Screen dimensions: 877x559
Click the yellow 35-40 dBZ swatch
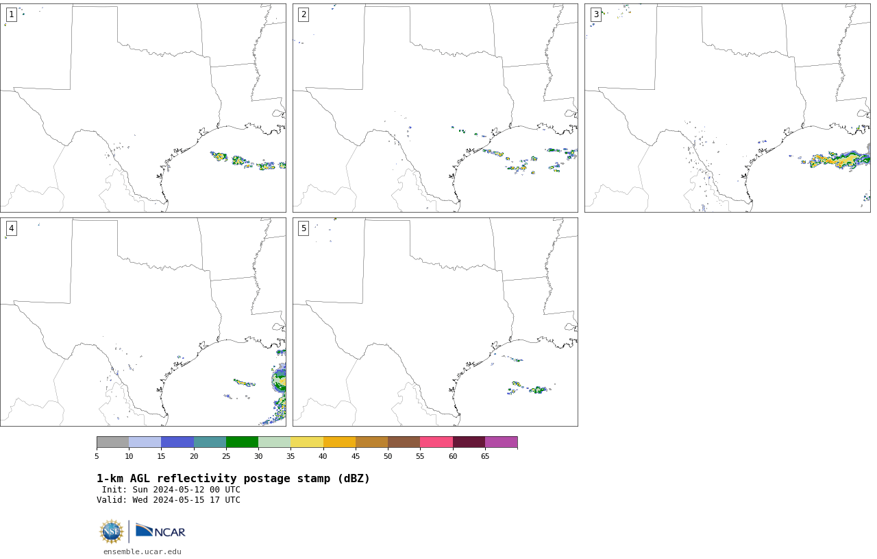[307, 442]
